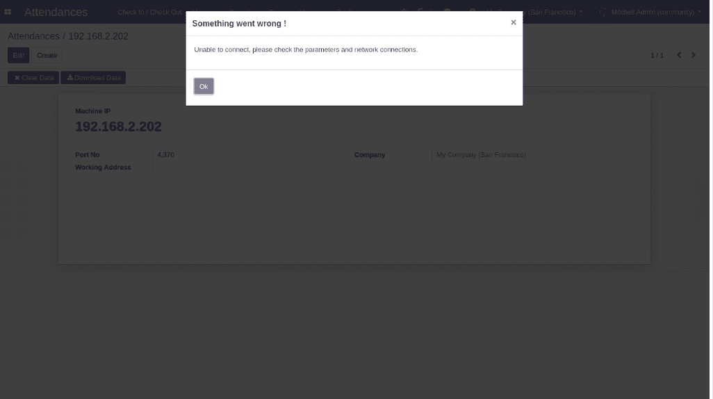Click the record pager 1 / 1
Viewport: 713px width, 399px height.
pos(657,56)
